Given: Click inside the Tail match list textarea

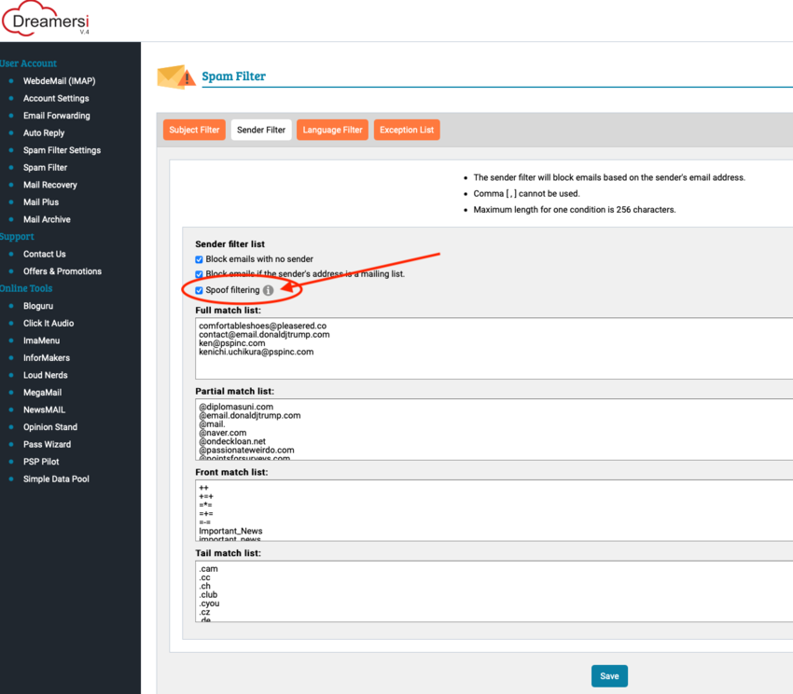Looking at the screenshot, I should point(494,591).
